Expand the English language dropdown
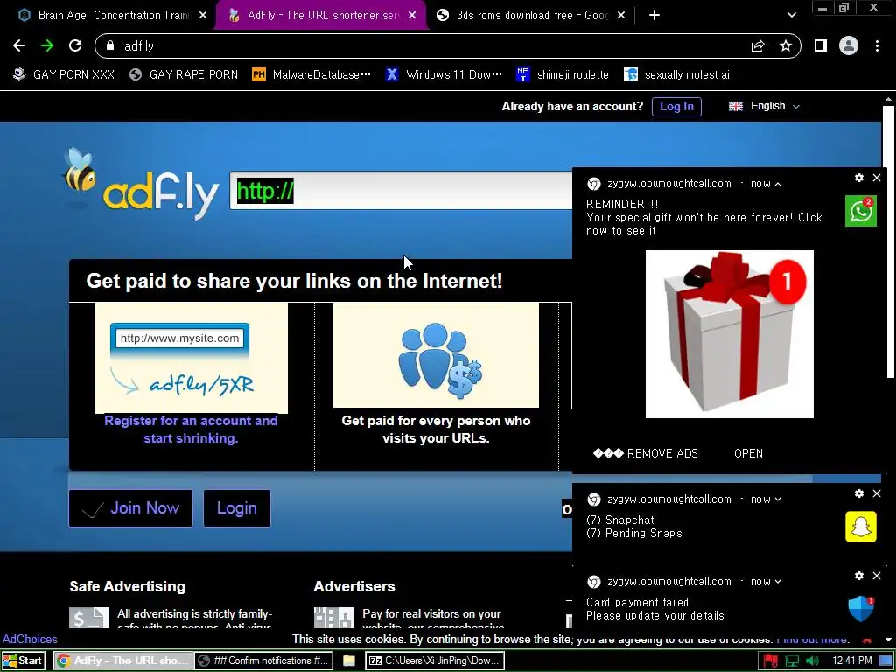The height and width of the screenshot is (672, 896). tap(764, 106)
